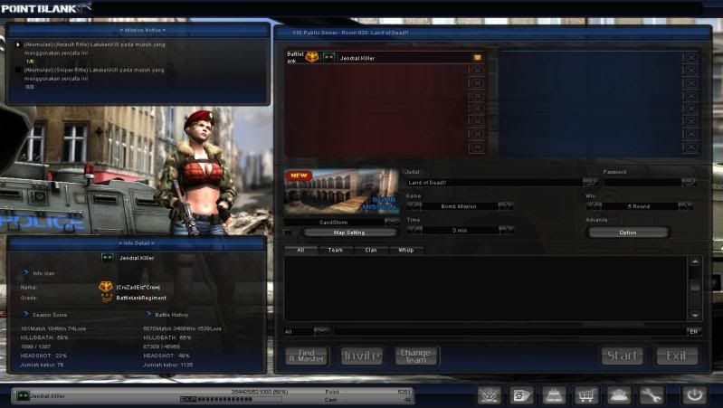This screenshot has height=408, width=723.
Task: Click the orange room master marker icon
Action: [x=477, y=58]
